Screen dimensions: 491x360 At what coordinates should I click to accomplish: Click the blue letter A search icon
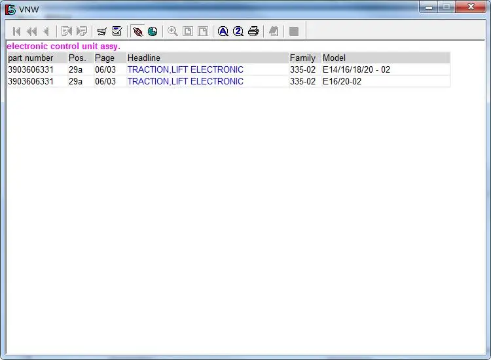[x=223, y=31]
